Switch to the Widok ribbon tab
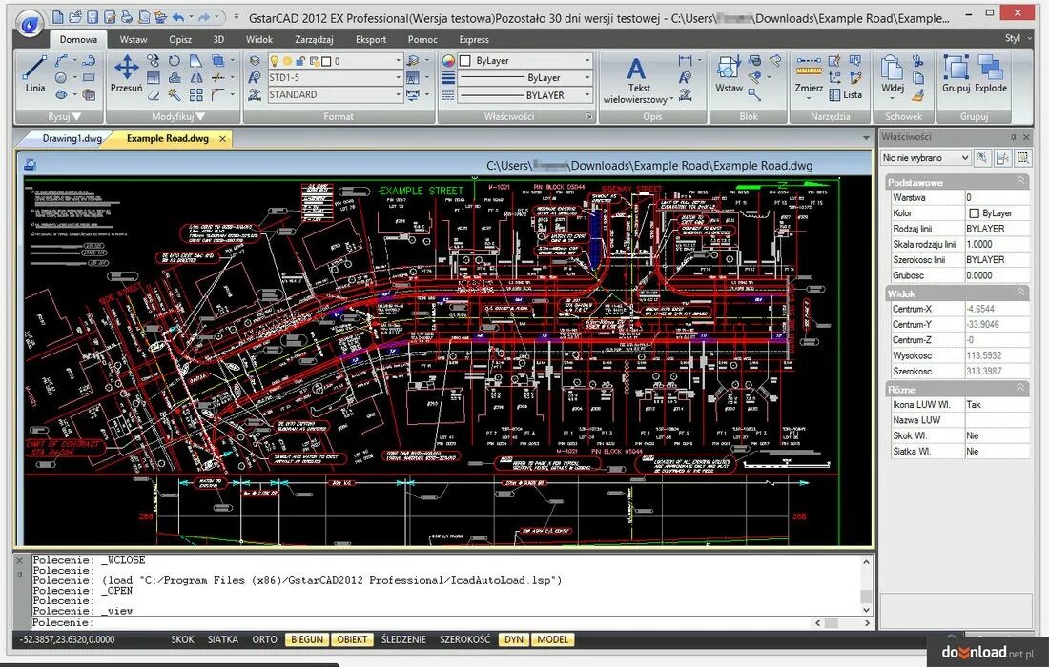The width and height of the screenshot is (1049, 667). (x=258, y=39)
